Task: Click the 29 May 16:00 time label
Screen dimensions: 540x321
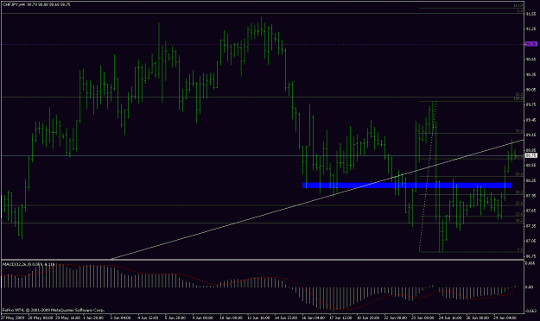Action: (68, 318)
